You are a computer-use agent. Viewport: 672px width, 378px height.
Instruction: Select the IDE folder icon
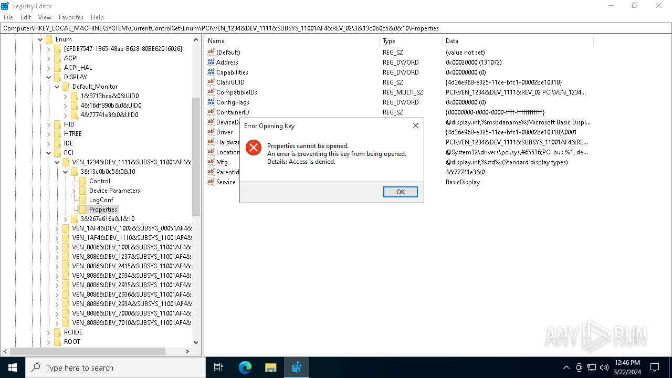click(57, 143)
